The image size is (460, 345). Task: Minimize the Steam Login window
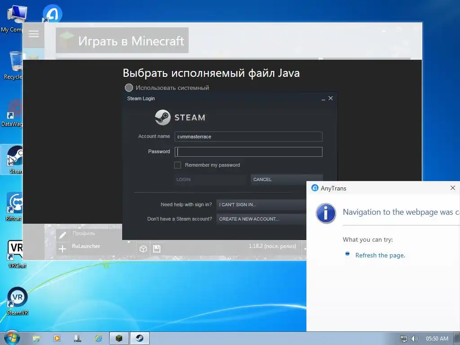(323, 99)
